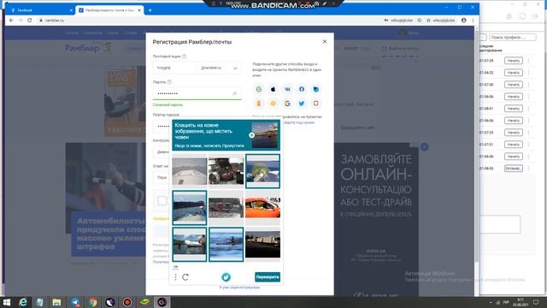Open captcha three-dot options menu

[x=175, y=277]
